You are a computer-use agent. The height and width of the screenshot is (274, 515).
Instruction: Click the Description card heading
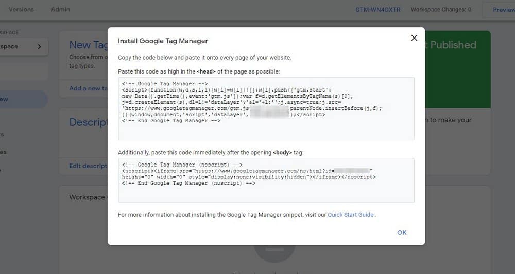88,122
